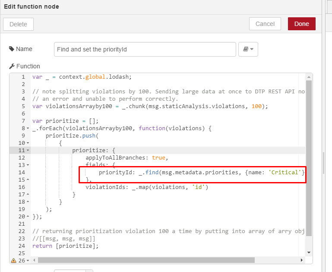The image size is (332, 272).
Task: Open the library book icon dropdown
Action: [x=248, y=49]
